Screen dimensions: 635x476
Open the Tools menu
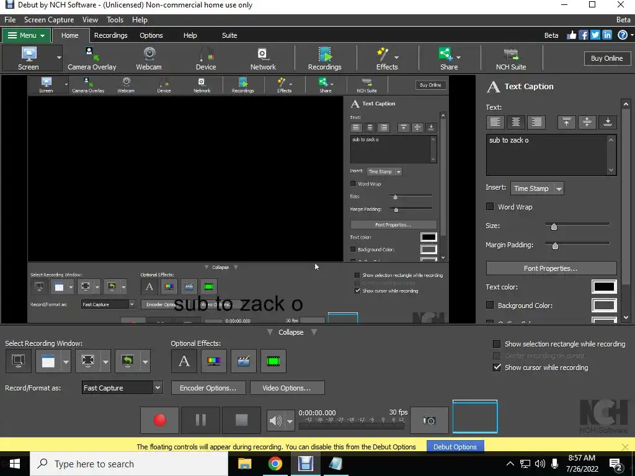115,19
